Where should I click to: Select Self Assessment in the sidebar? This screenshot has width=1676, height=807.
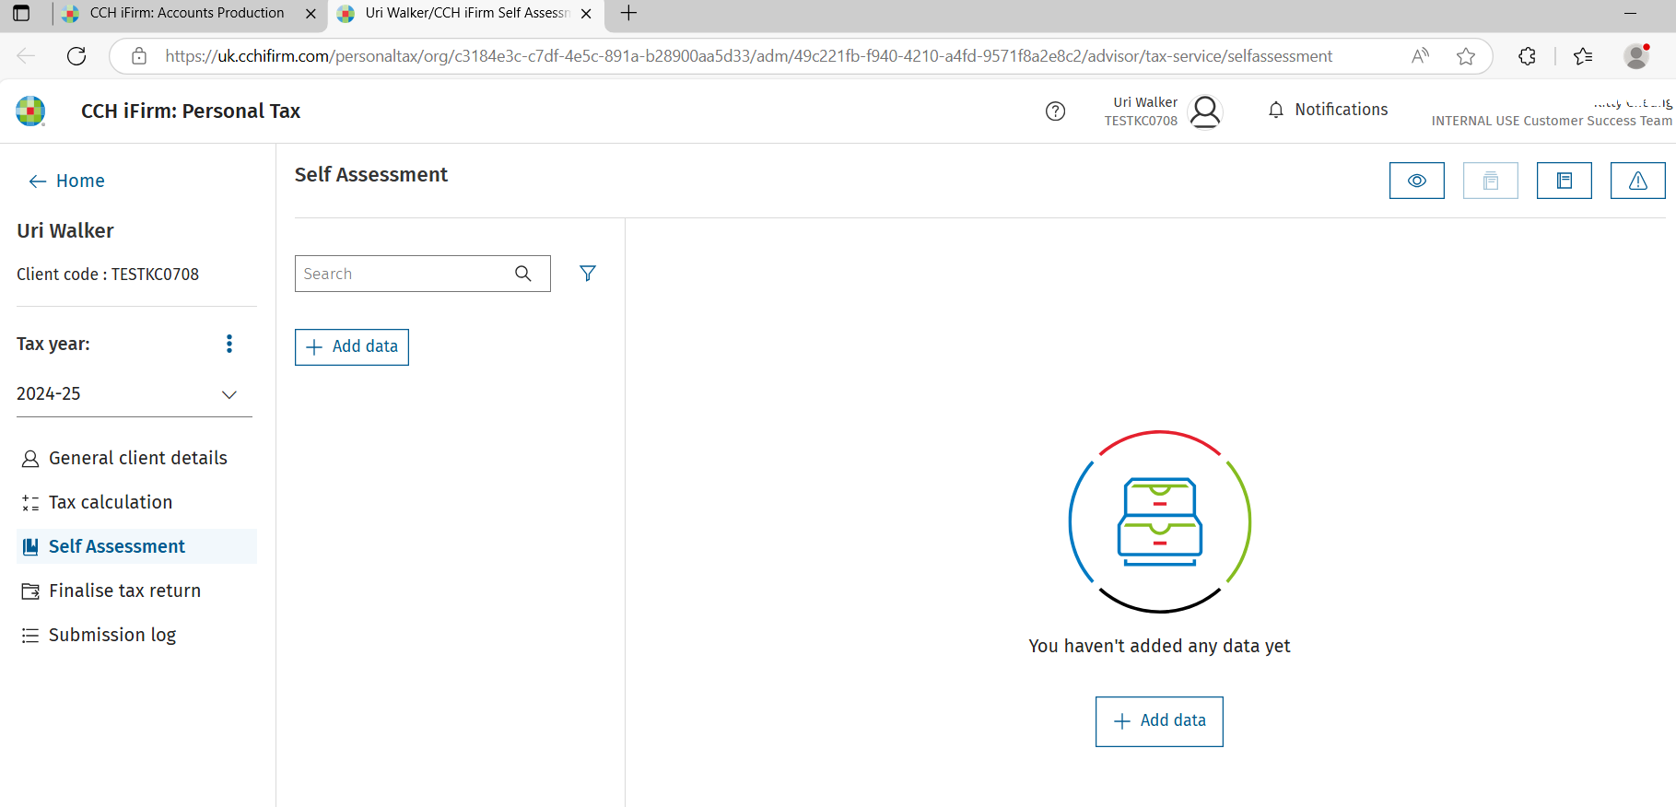(x=136, y=546)
